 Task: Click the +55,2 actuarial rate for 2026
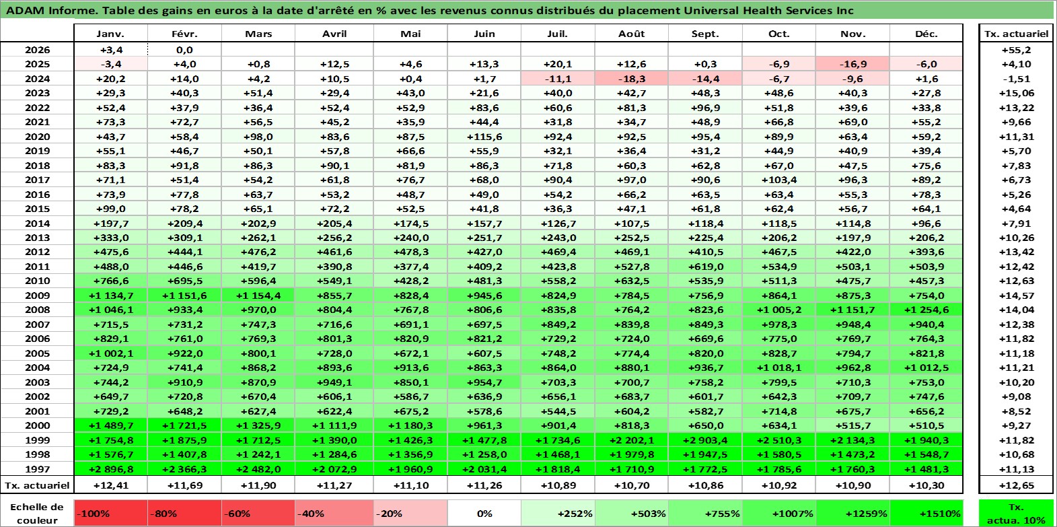[1016, 50]
